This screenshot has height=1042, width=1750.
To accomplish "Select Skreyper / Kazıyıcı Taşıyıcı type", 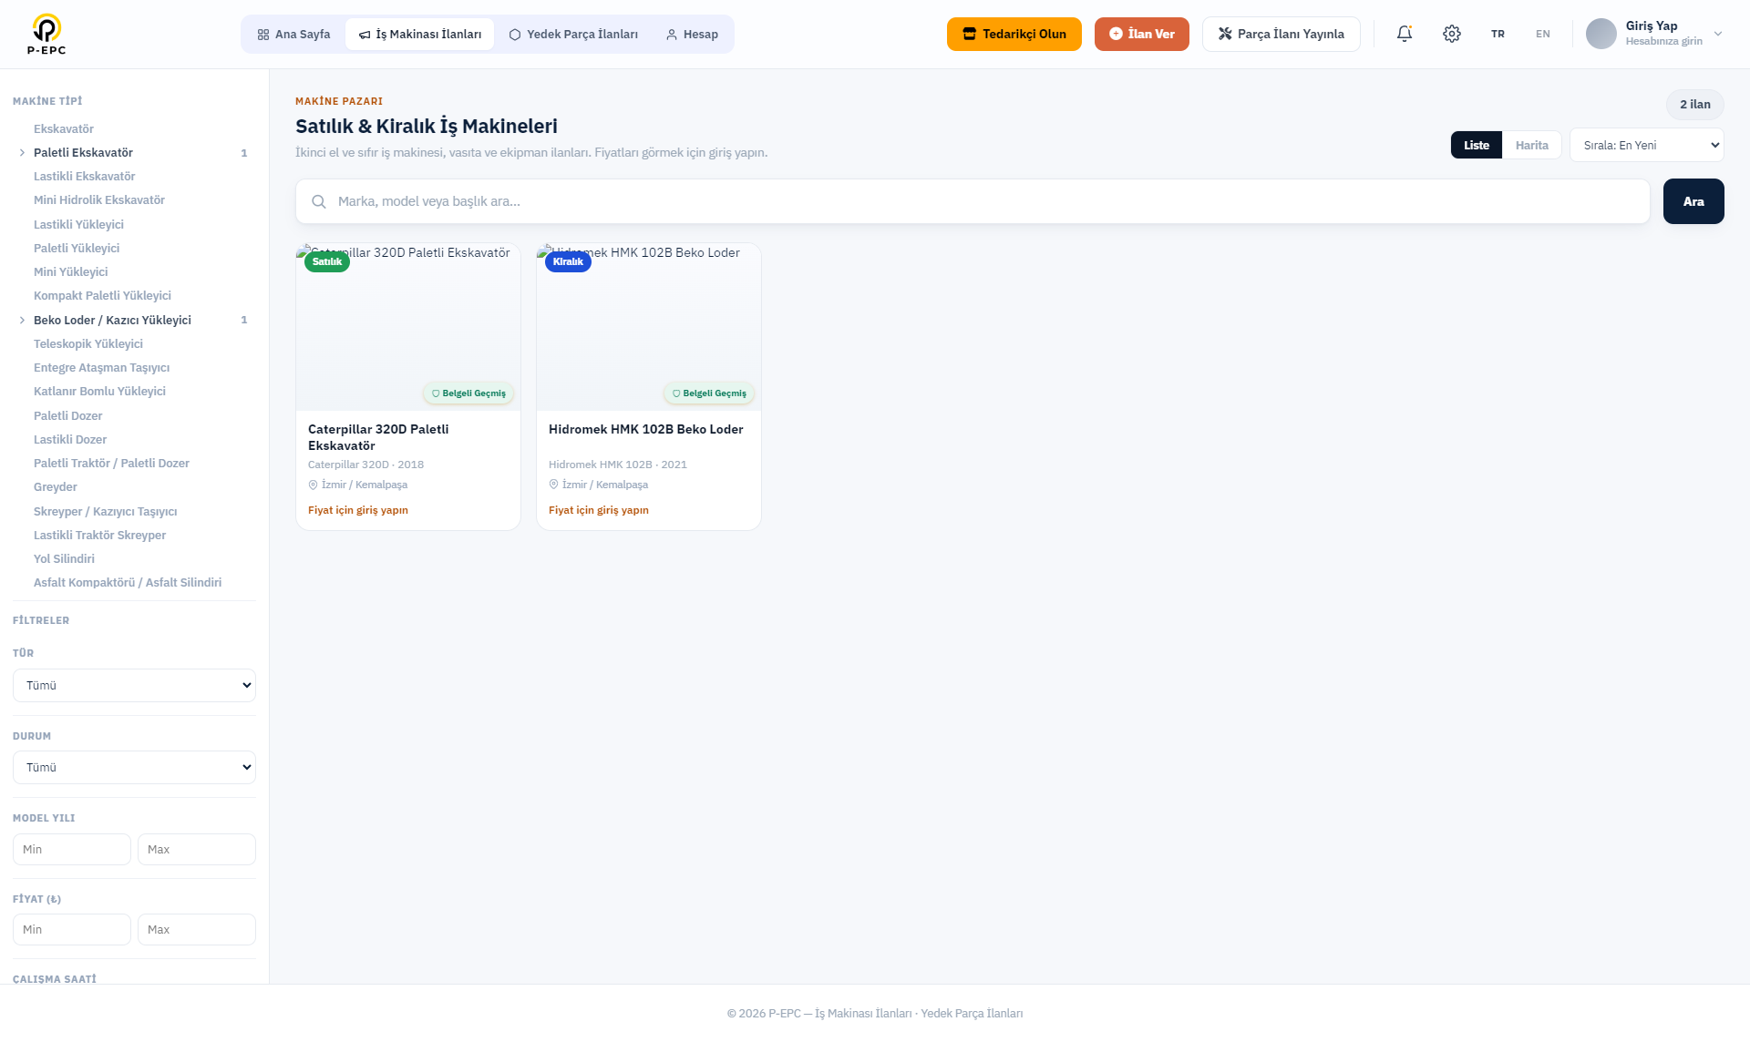I will pyautogui.click(x=105, y=512).
